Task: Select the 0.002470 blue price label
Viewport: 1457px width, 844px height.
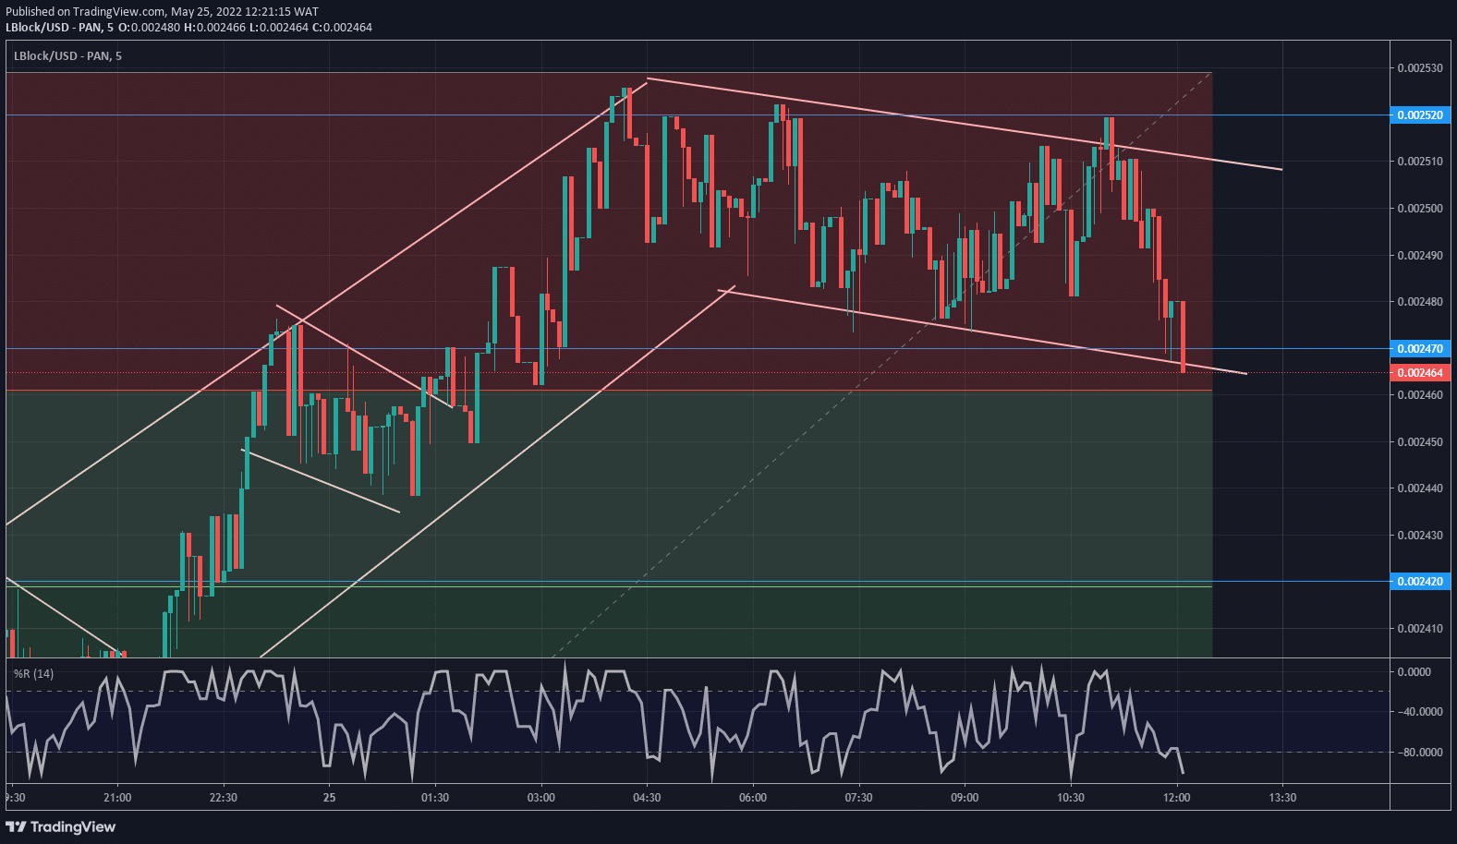Action: (1419, 349)
